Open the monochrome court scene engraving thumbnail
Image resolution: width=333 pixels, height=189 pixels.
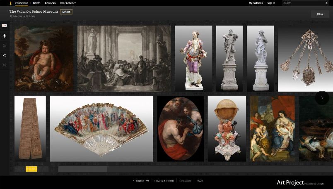click(124, 59)
